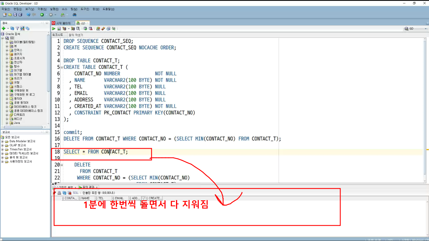Screen dimensions: 429x241
Task: Open the SQL worksheet icon in main toolbar
Action: pos(63,15)
